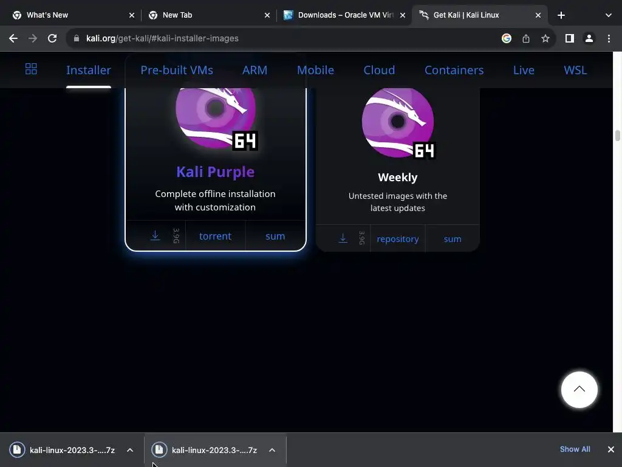This screenshot has width=622, height=467.
Task: Reload the Kali page
Action: click(52, 38)
